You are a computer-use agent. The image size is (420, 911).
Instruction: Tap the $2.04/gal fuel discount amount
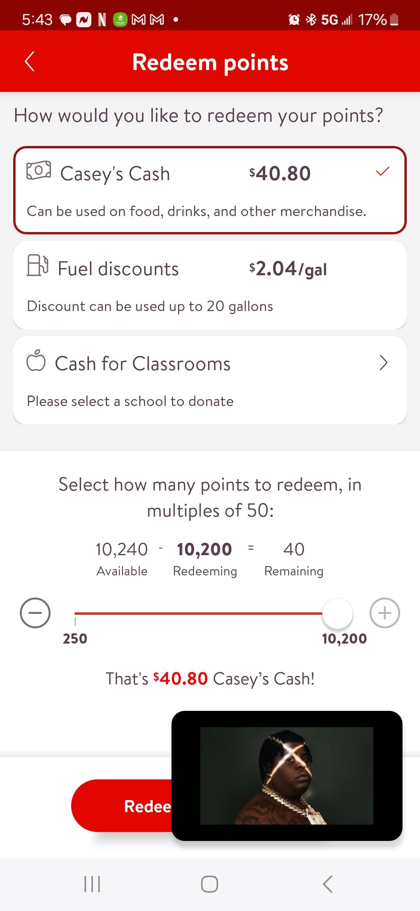point(288,269)
